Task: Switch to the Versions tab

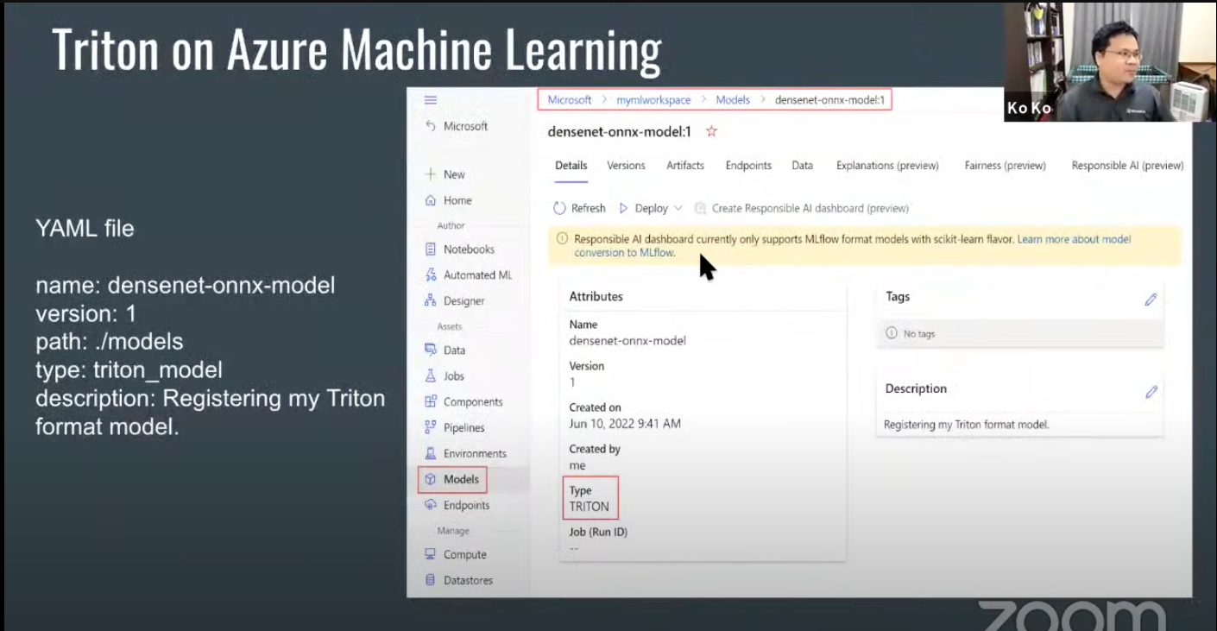Action: pos(626,166)
